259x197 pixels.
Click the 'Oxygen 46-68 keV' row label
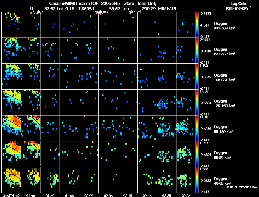pos(222,181)
